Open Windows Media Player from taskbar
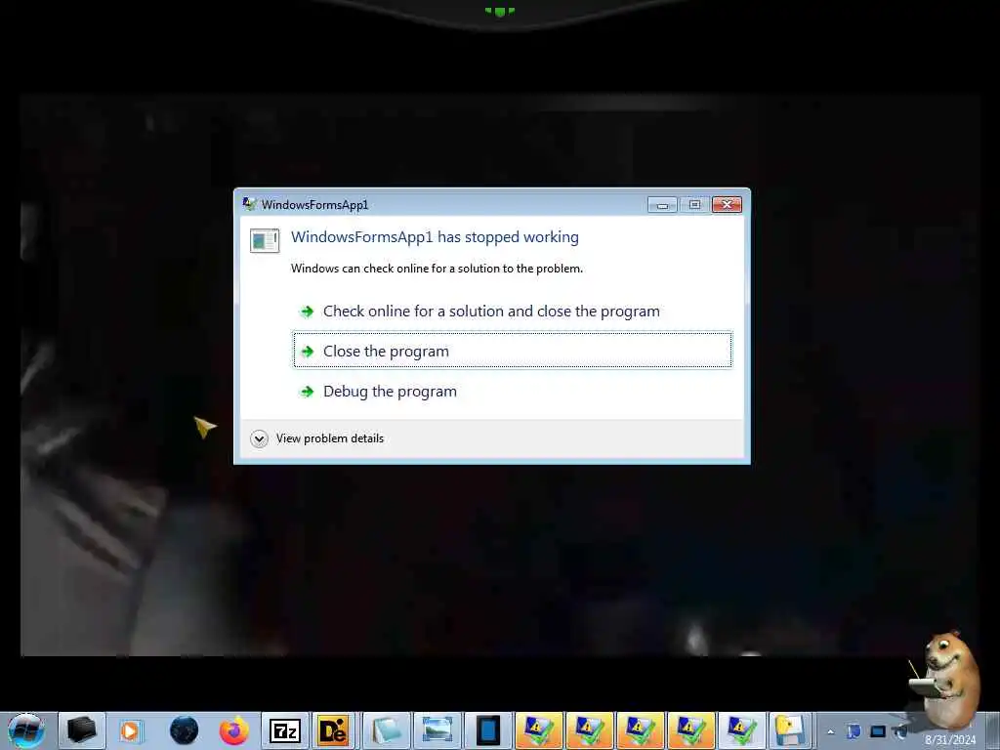1000x750 pixels. 132,730
